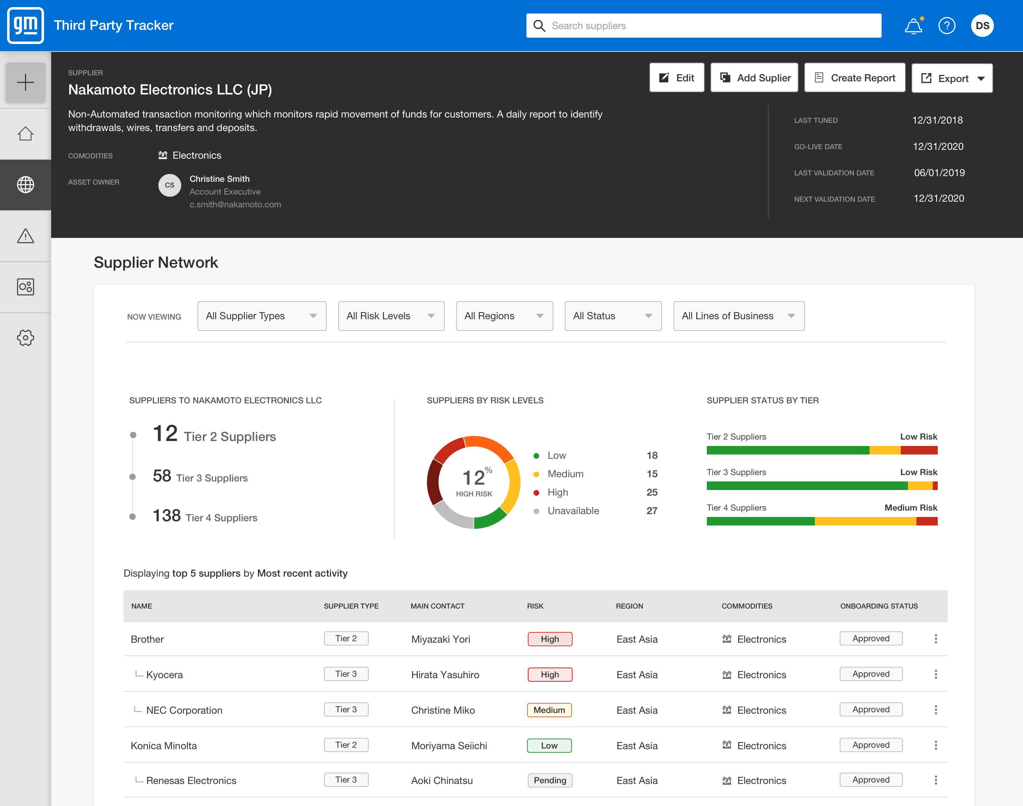Screen dimensions: 1023x806
Task: Click the Tier 2 Suppliers status bar
Action: [822, 450]
